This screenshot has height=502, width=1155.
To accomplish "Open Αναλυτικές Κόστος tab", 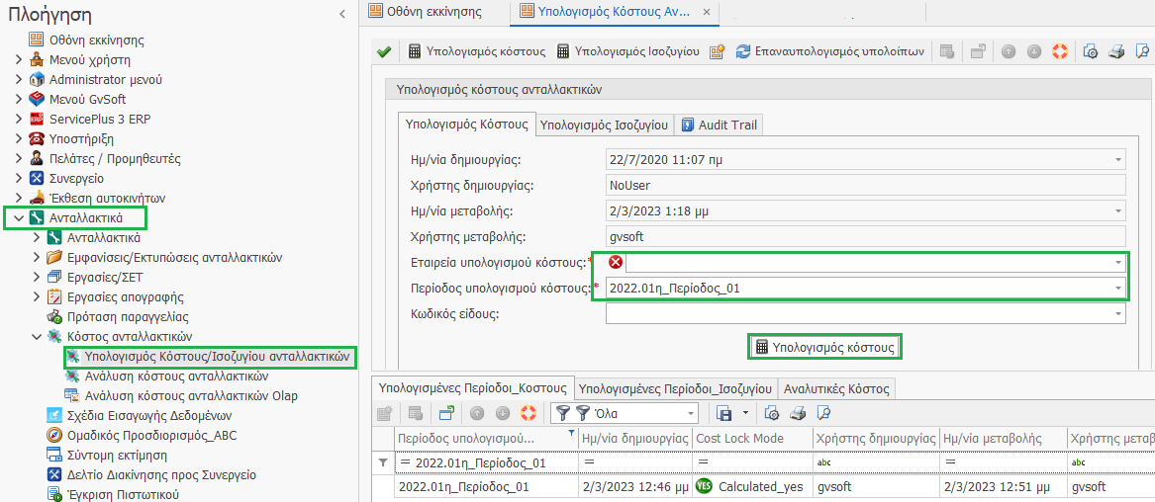I will (836, 388).
